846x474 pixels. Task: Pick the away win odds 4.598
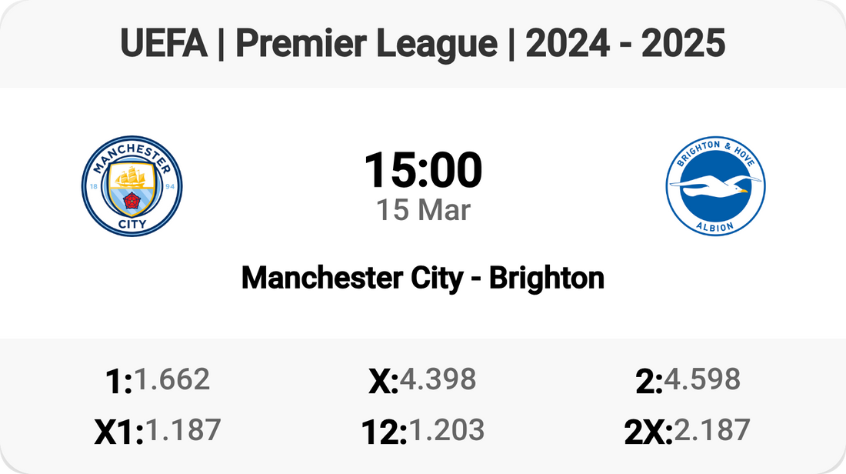click(x=702, y=379)
